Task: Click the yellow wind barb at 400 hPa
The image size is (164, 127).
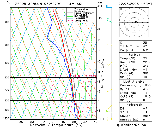Action: pos(109,45)
